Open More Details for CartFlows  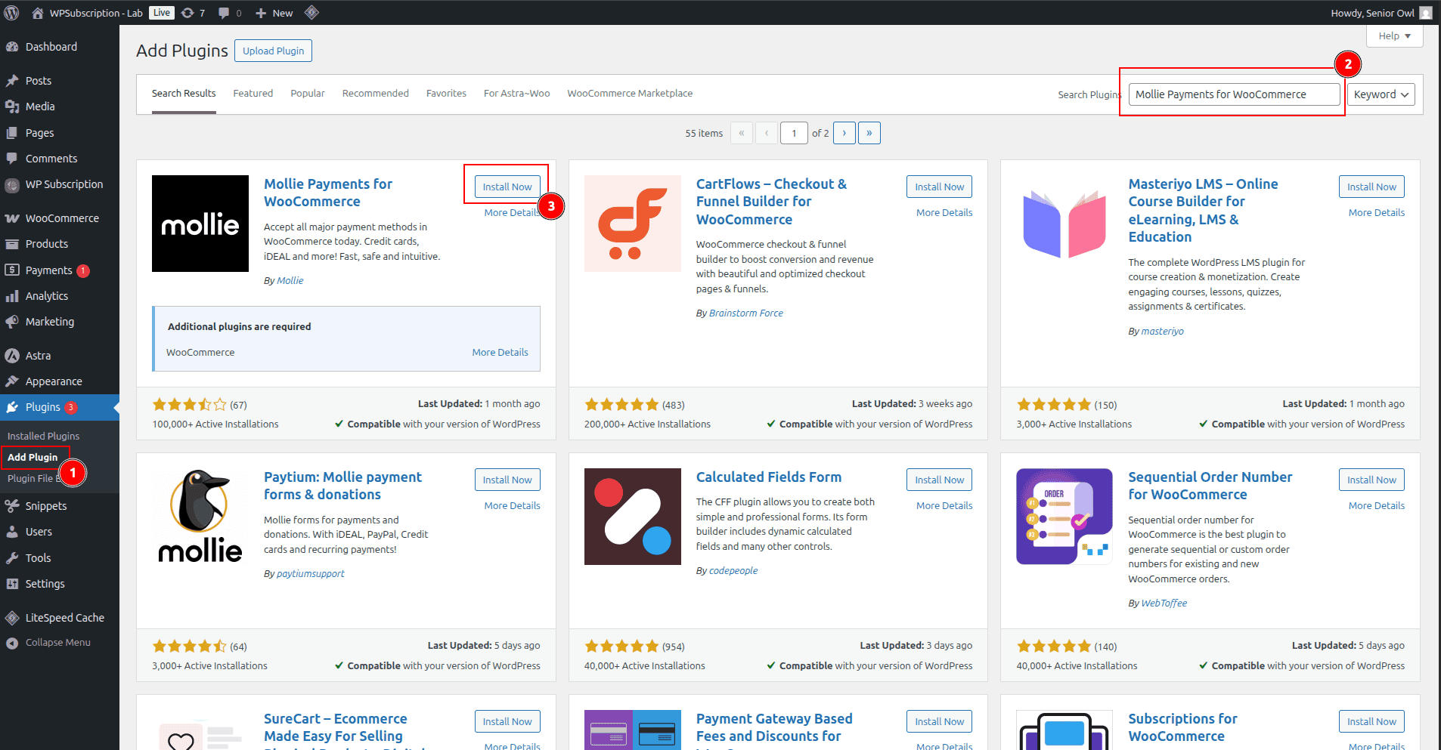pos(944,213)
